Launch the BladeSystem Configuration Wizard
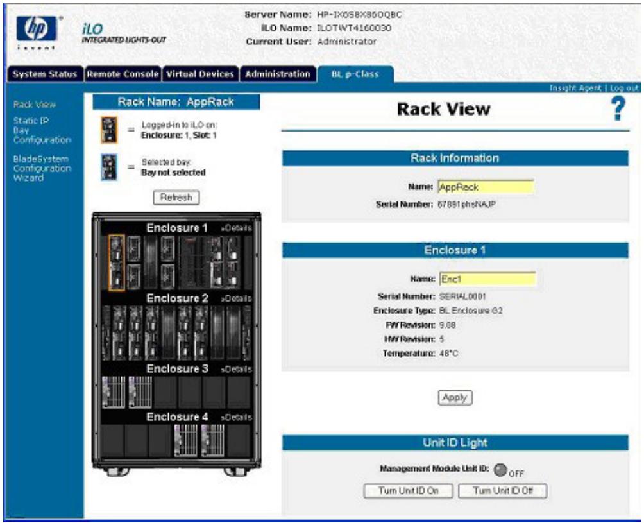This screenshot has width=644, height=523. coord(42,168)
